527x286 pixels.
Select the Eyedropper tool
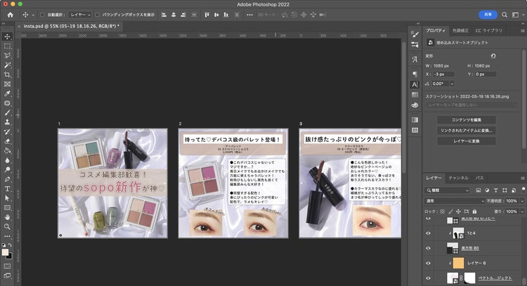pyautogui.click(x=7, y=93)
